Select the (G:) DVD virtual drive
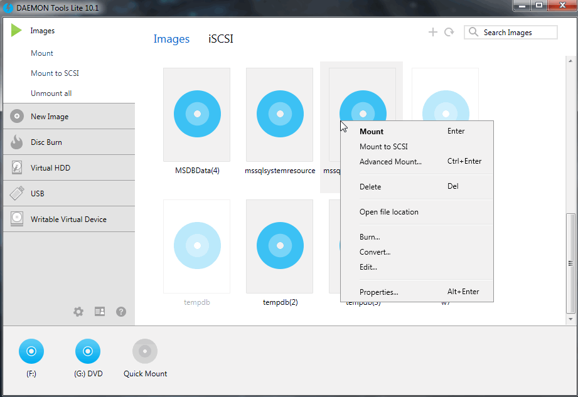 (88, 351)
